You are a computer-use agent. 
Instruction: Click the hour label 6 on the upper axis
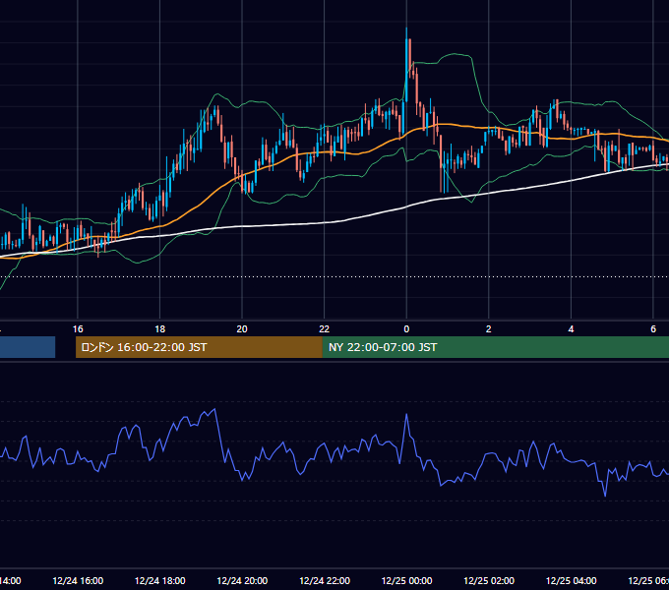[653, 329]
